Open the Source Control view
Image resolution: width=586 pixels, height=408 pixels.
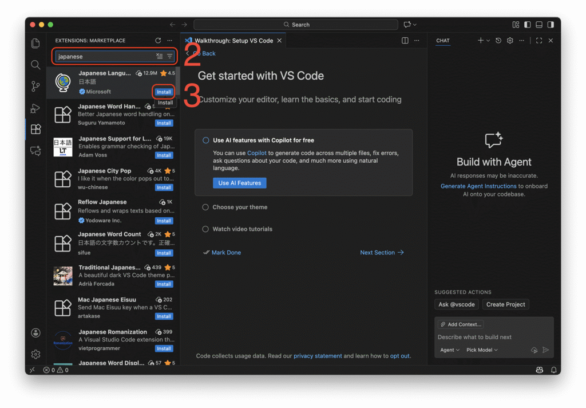[35, 87]
